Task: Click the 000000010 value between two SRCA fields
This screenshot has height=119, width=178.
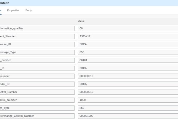Action: (x=128, y=76)
